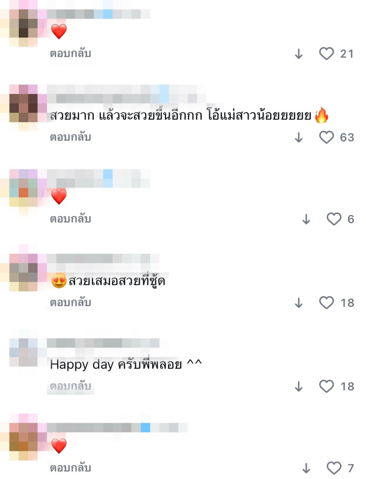Reply ตอบกลับ under Happy day comment
Viewport: 366px width, 479px height.
coord(70,386)
